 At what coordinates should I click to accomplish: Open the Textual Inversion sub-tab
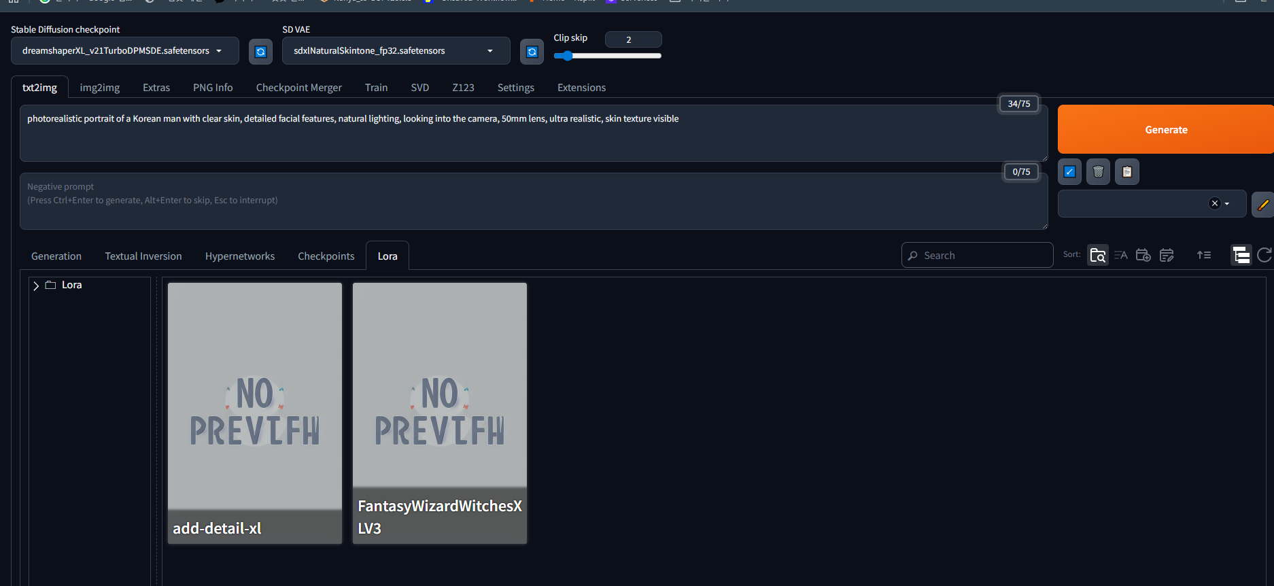pyautogui.click(x=143, y=256)
